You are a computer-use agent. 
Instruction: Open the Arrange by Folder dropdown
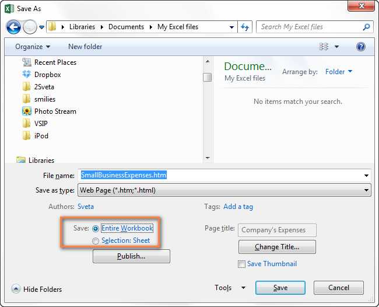pyautogui.click(x=339, y=72)
